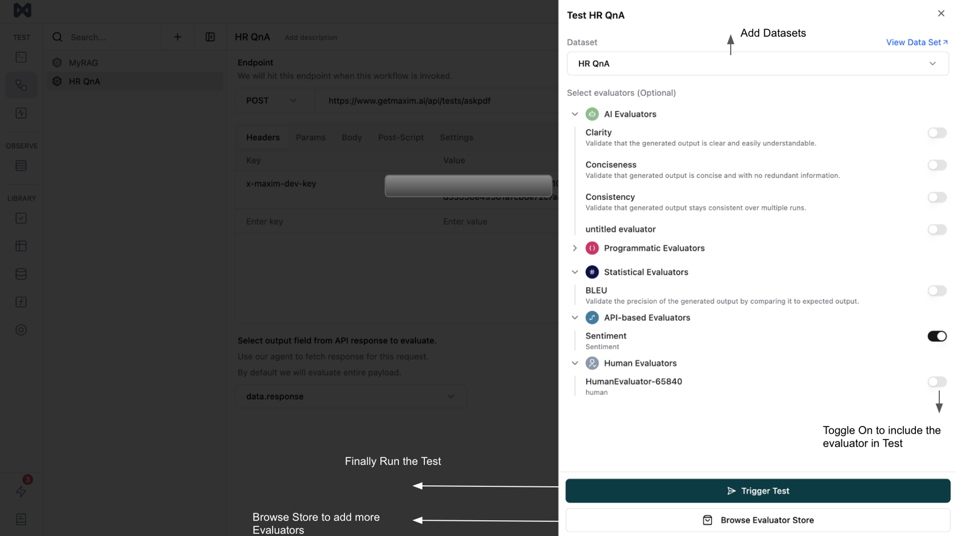Click the search icon in left panel
This screenshot has height=536, width=956.
click(58, 37)
